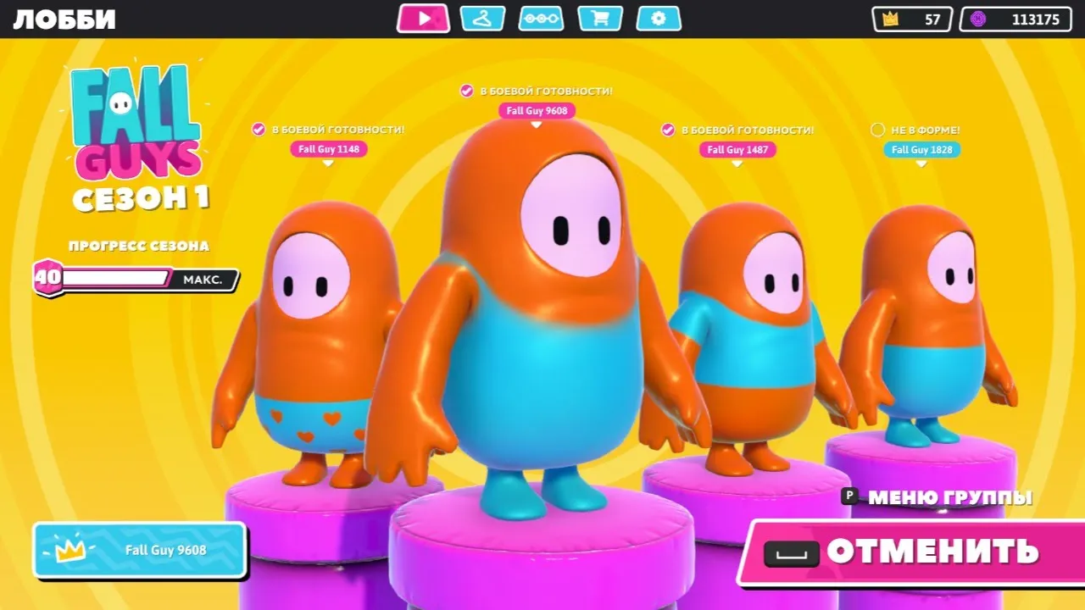Open the Customiser tab with the hanger icon

482,19
